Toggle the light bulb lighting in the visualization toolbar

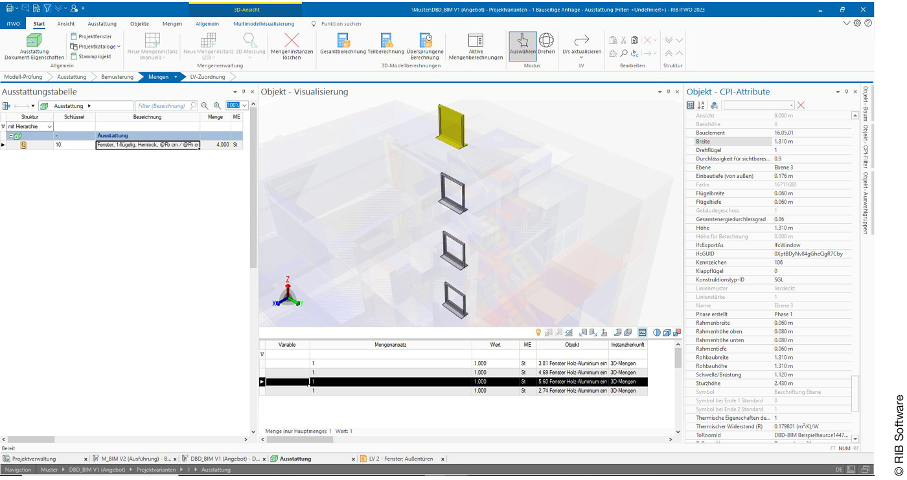537,333
